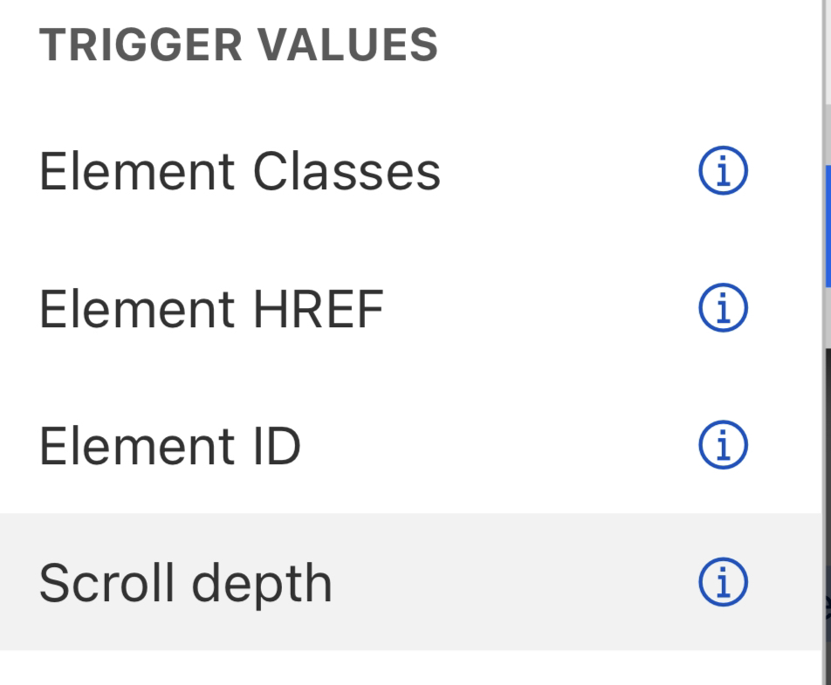Click the topmost circular info badge in the list
This screenshot has height=685, width=831.
pos(725,172)
